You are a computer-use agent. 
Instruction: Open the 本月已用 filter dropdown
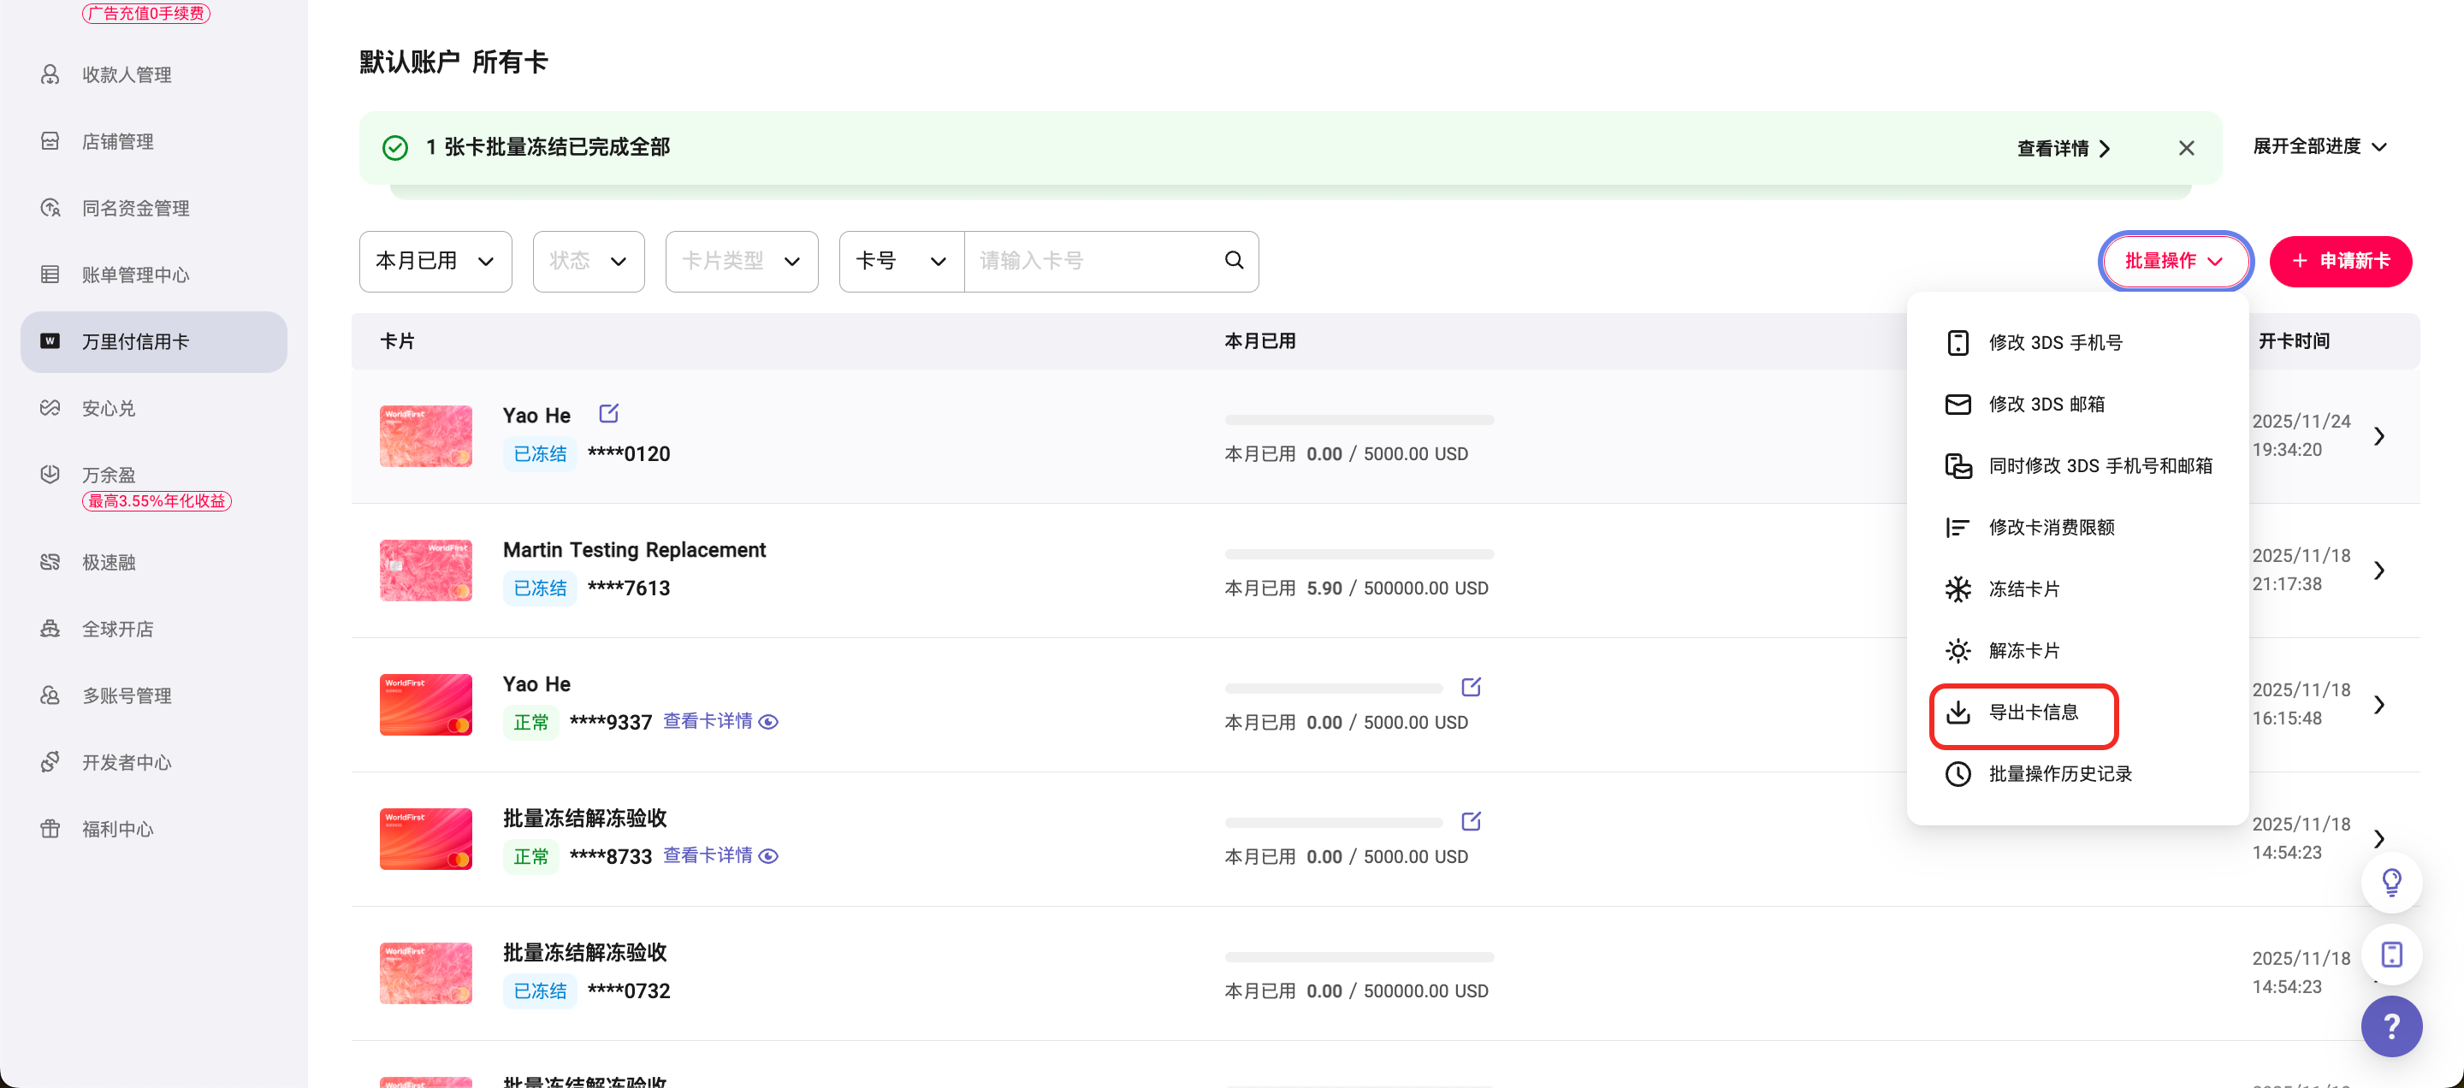click(x=435, y=261)
